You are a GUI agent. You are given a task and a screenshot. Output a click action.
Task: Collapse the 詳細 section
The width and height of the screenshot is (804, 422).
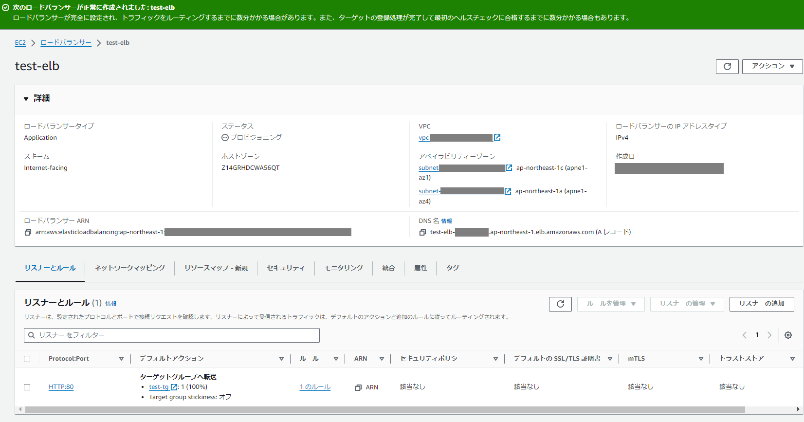(26, 99)
